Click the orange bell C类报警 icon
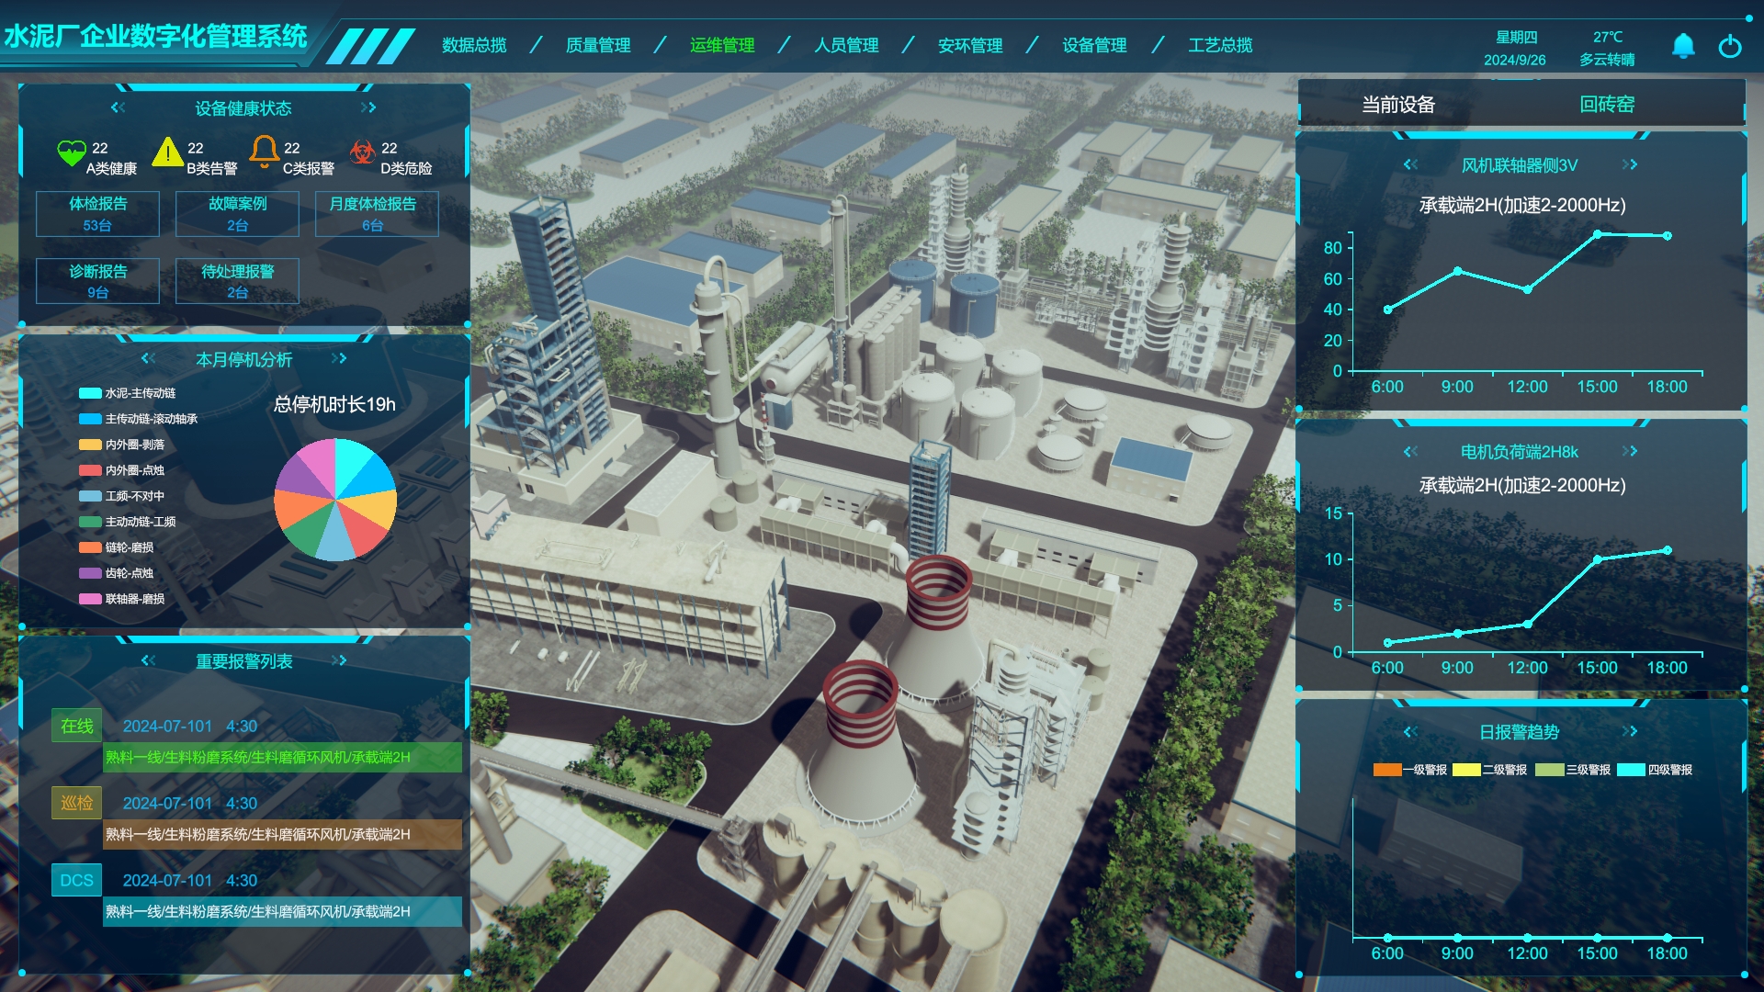This screenshot has height=992, width=1764. coord(265,152)
